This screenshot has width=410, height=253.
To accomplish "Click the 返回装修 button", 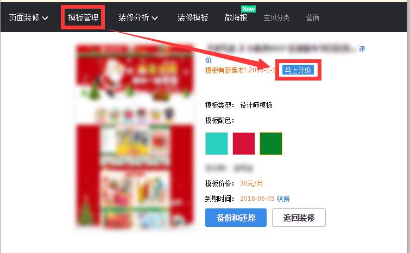I will click(299, 218).
